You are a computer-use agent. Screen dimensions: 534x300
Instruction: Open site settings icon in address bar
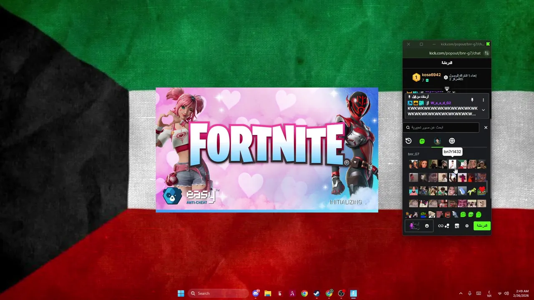pyautogui.click(x=486, y=53)
